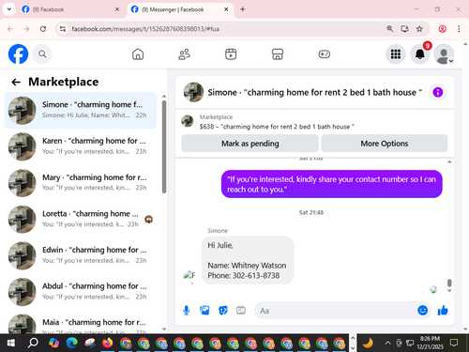Open the Facebook logo home link
This screenshot has height=352, width=469.
point(18,54)
